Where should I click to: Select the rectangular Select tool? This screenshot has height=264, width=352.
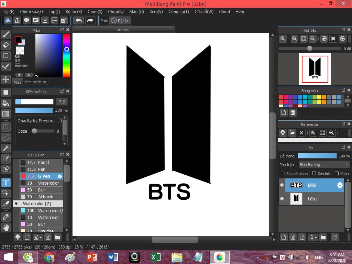click(x=6, y=127)
